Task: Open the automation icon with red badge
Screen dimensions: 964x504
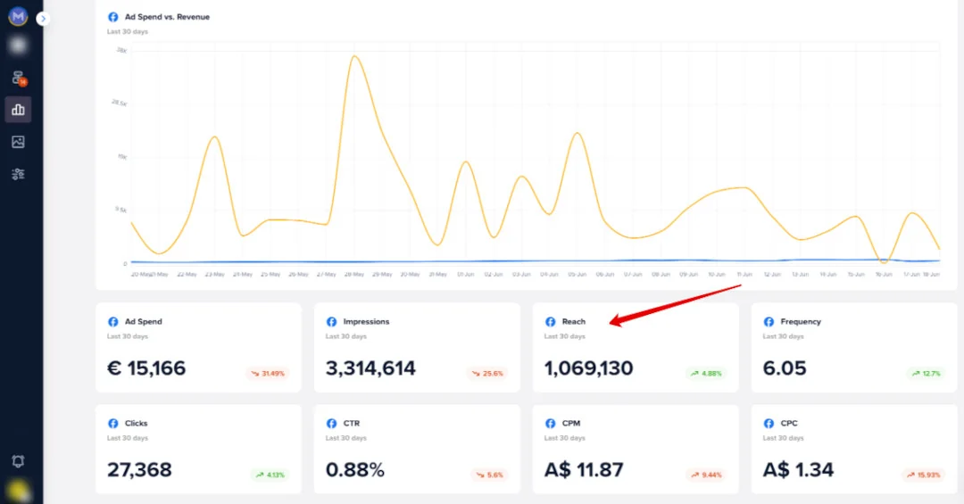Action: (19, 78)
